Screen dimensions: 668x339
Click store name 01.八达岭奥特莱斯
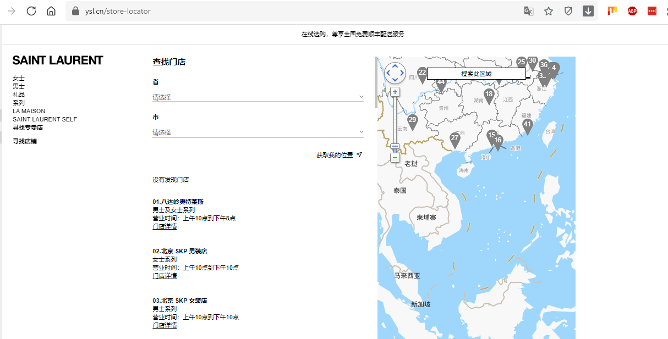pos(178,202)
